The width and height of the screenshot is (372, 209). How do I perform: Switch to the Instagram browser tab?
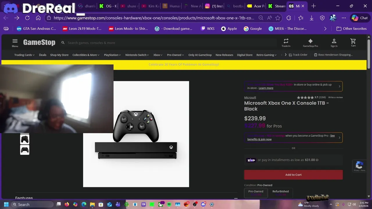coord(214,6)
